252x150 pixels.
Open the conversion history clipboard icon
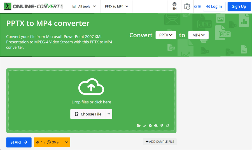(187, 6)
